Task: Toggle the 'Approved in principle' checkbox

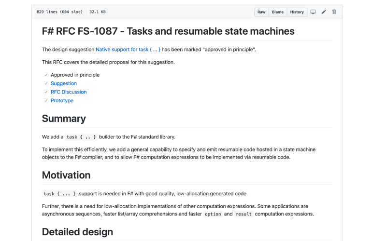Action: point(46,75)
